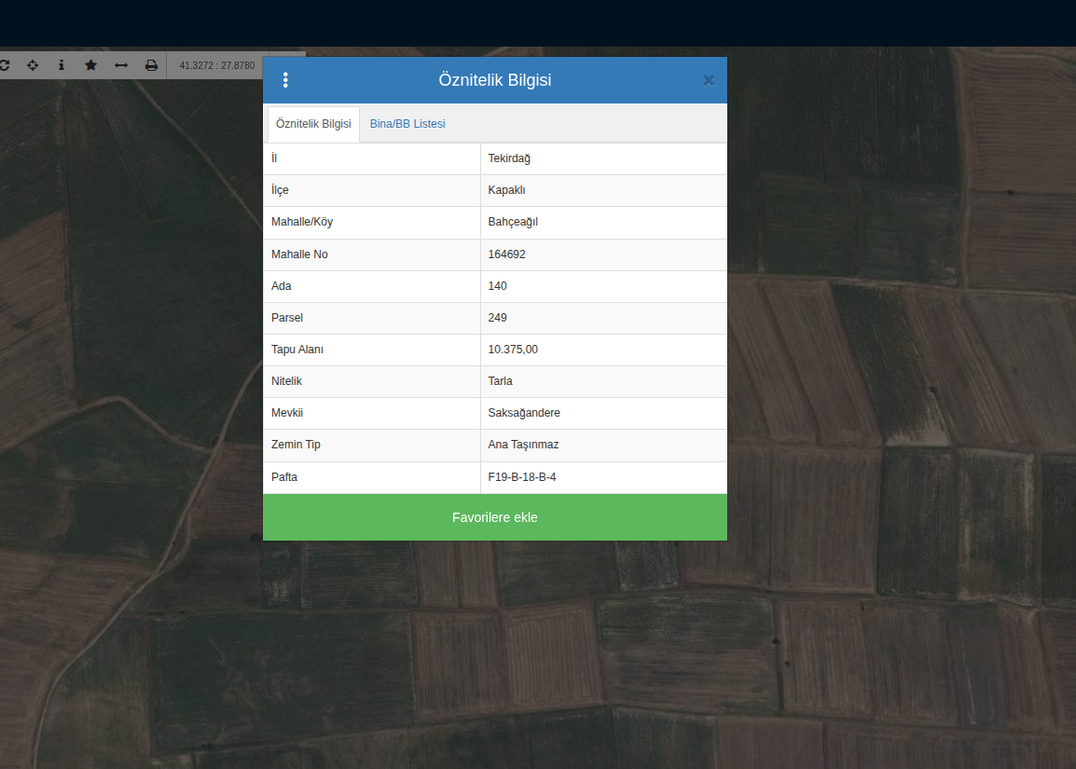Viewport: 1076px width, 769px height.
Task: Select the Ada value 140
Action: click(498, 286)
